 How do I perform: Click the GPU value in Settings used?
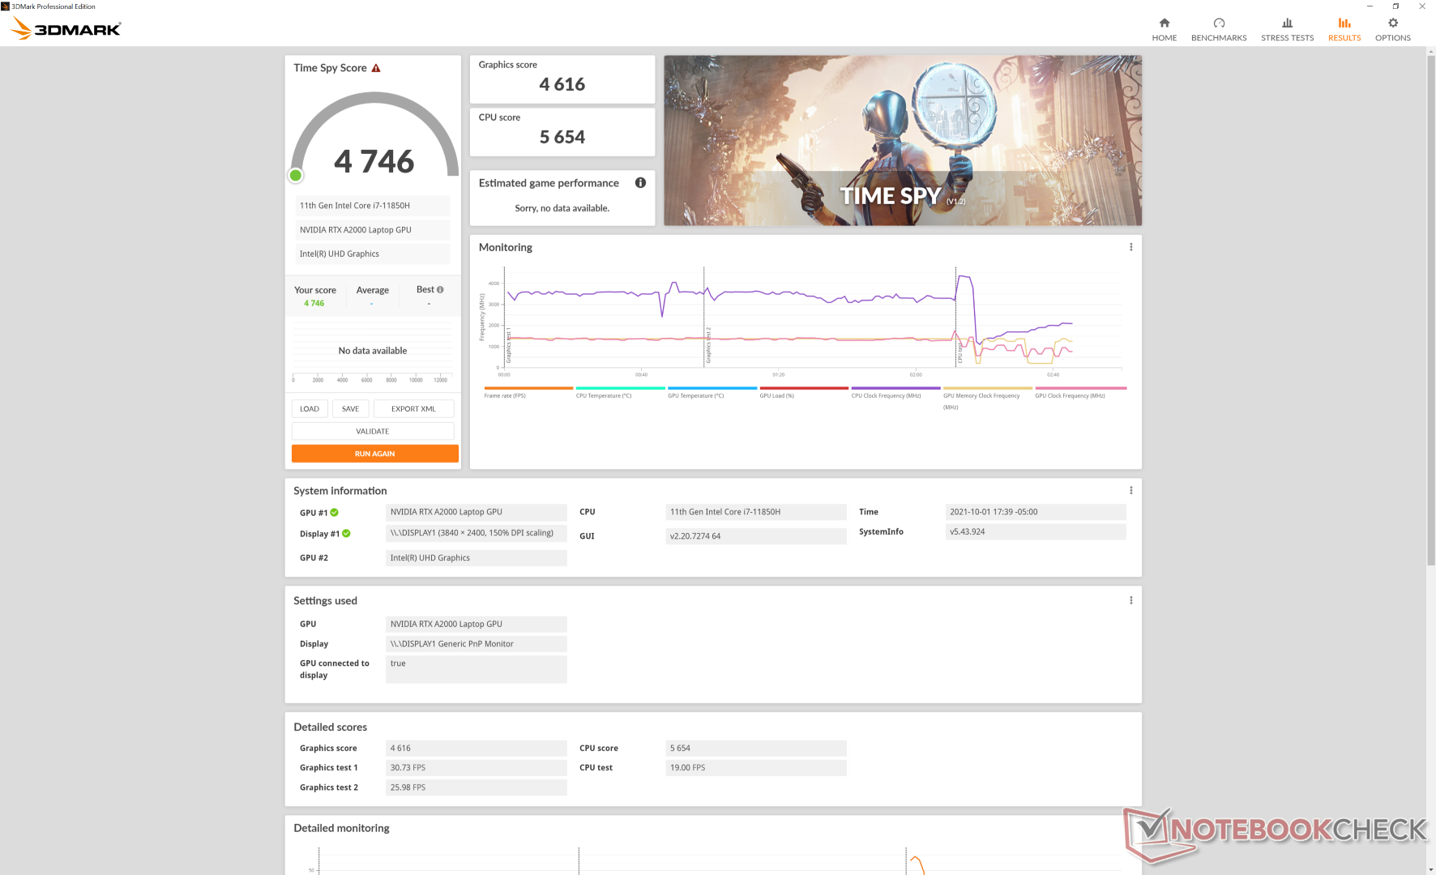coord(477,624)
